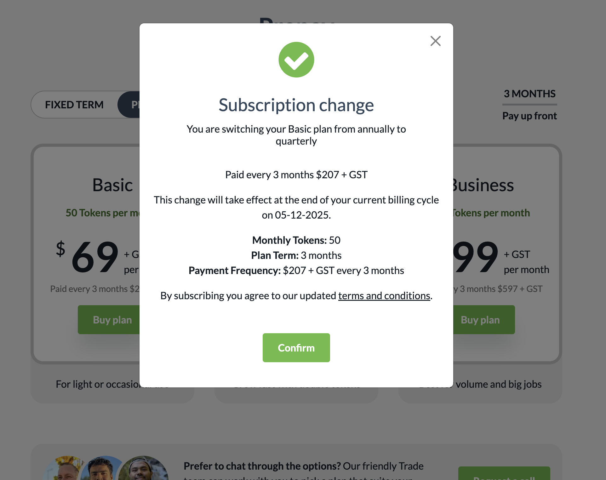Viewport: 606px width, 480px height.
Task: Select the FIXED TERM toggle option
Action: click(74, 105)
